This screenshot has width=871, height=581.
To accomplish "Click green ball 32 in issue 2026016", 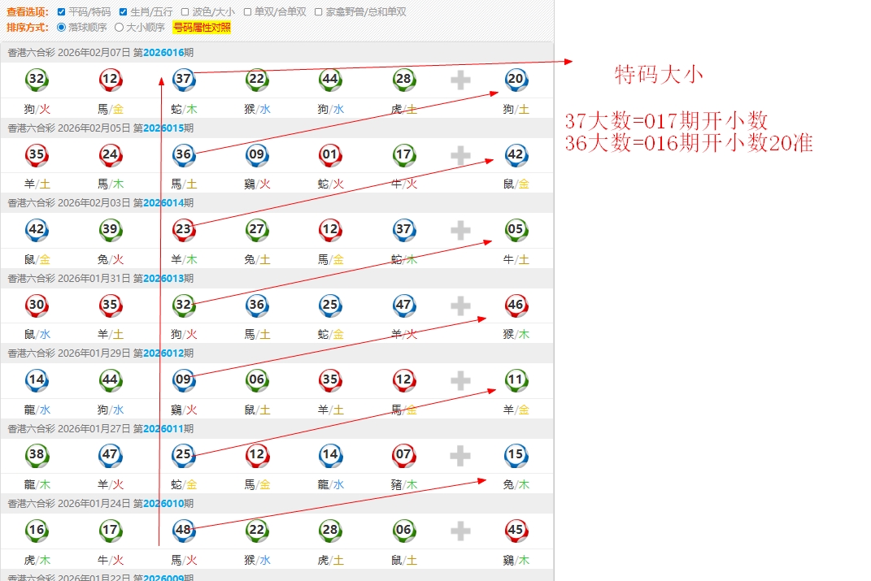I will pyautogui.click(x=37, y=80).
